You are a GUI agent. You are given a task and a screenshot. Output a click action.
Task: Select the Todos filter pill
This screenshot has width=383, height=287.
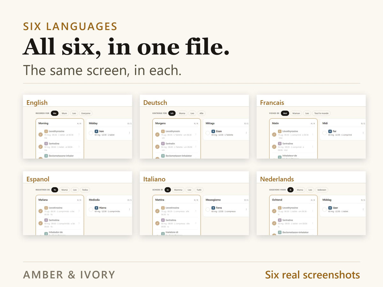85,190
